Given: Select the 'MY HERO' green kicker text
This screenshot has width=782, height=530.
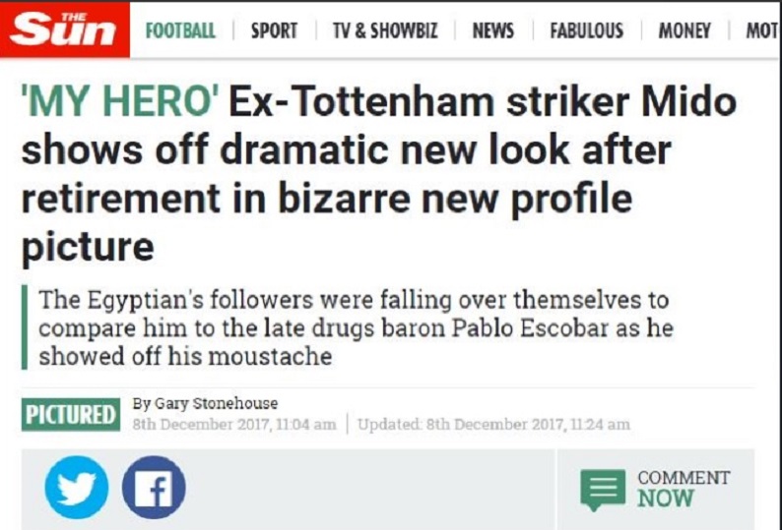Looking at the screenshot, I should [x=120, y=103].
